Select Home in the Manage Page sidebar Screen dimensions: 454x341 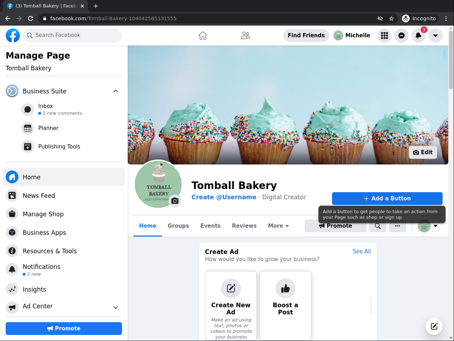(x=64, y=177)
